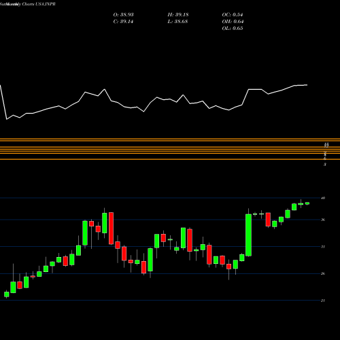The image size is (340, 340).
Task: Click the OC: 0.54 reading
Action: tap(233, 15)
